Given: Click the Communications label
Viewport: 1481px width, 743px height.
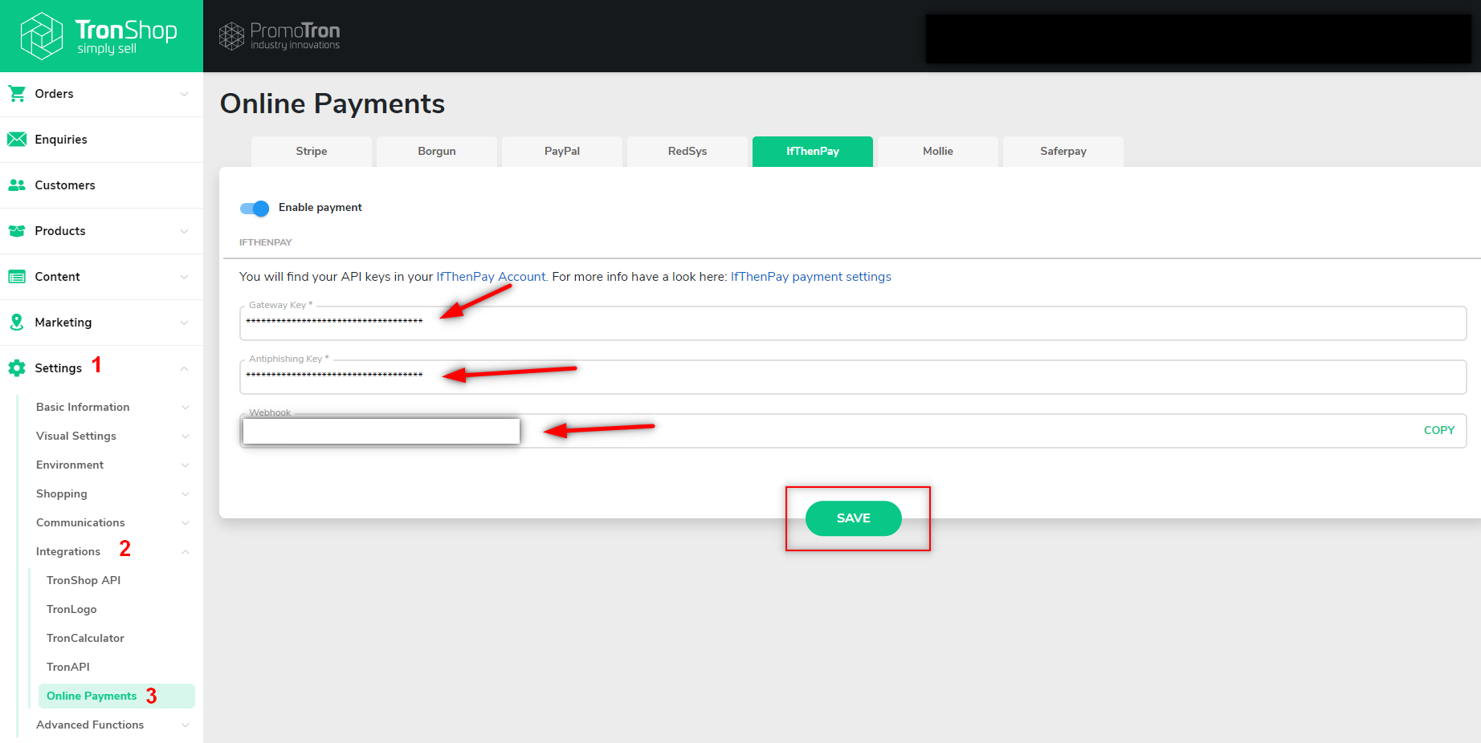Looking at the screenshot, I should [x=80, y=523].
